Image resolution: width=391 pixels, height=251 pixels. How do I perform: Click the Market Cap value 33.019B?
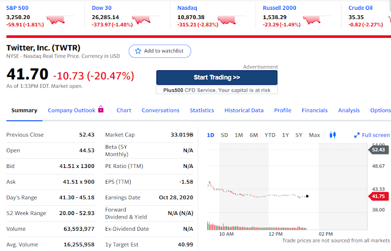(x=182, y=135)
